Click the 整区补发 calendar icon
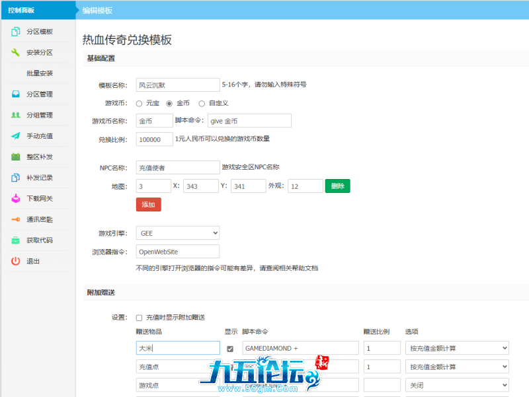The width and height of the screenshot is (529, 397). point(15,157)
